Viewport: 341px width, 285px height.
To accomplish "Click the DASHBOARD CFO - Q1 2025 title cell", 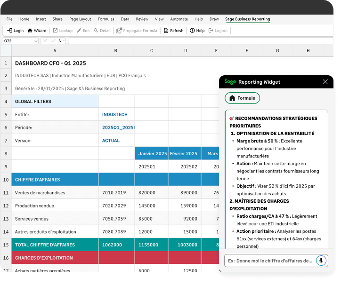I will (50, 63).
